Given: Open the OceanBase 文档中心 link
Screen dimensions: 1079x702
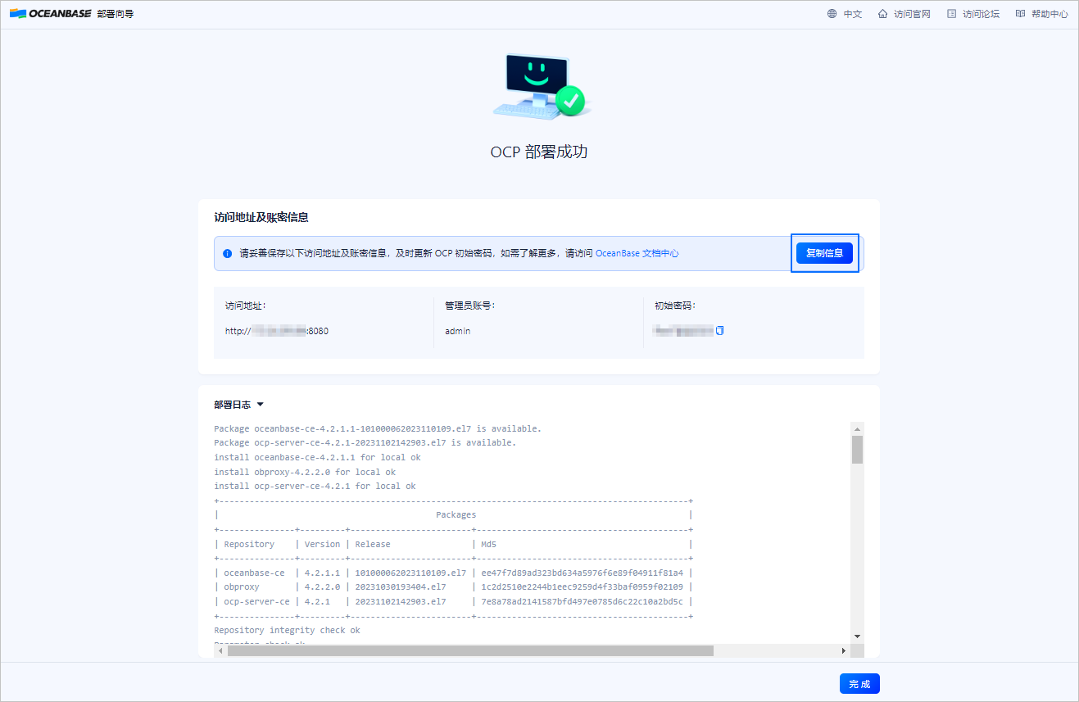Looking at the screenshot, I should coord(637,254).
